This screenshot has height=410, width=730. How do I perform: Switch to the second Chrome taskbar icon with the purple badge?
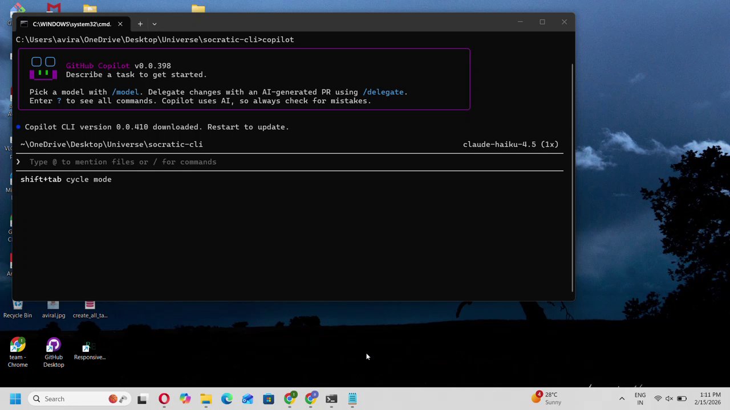tap(311, 399)
